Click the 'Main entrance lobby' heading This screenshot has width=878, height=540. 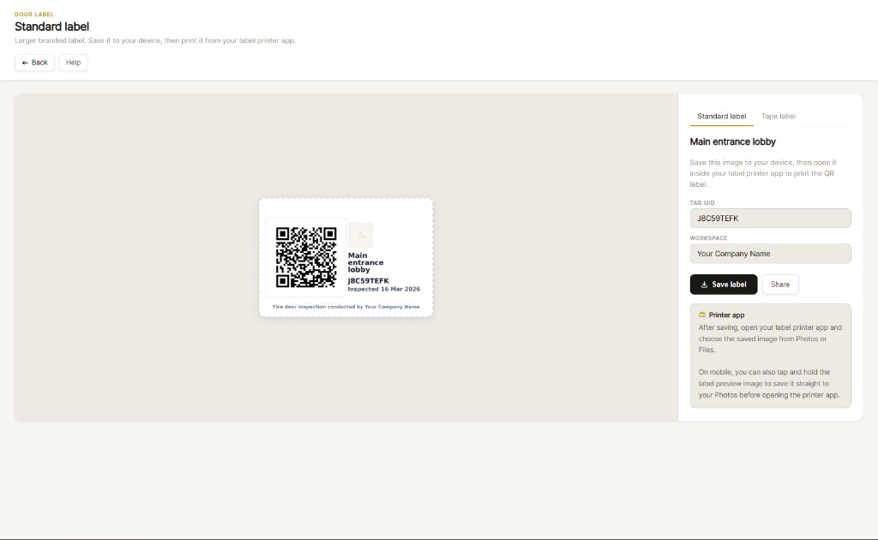point(732,141)
